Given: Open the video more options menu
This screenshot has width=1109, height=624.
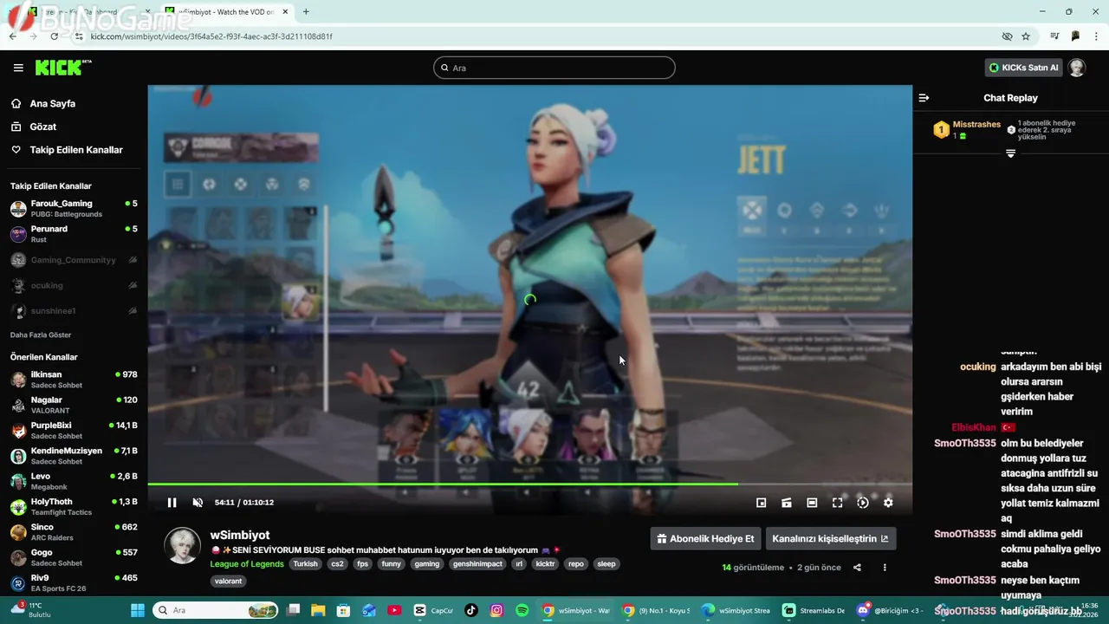Looking at the screenshot, I should 885,568.
